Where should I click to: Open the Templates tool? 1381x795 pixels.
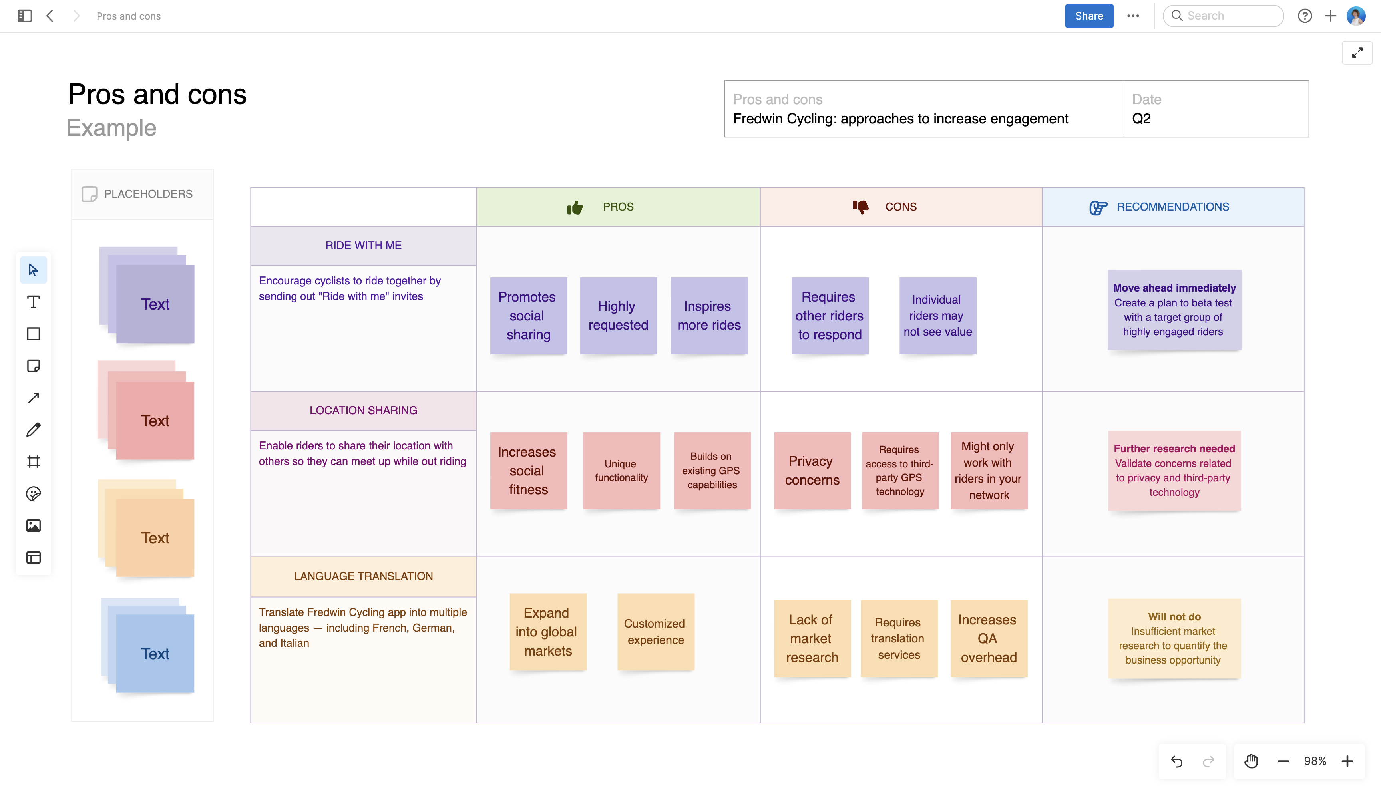[33, 557]
